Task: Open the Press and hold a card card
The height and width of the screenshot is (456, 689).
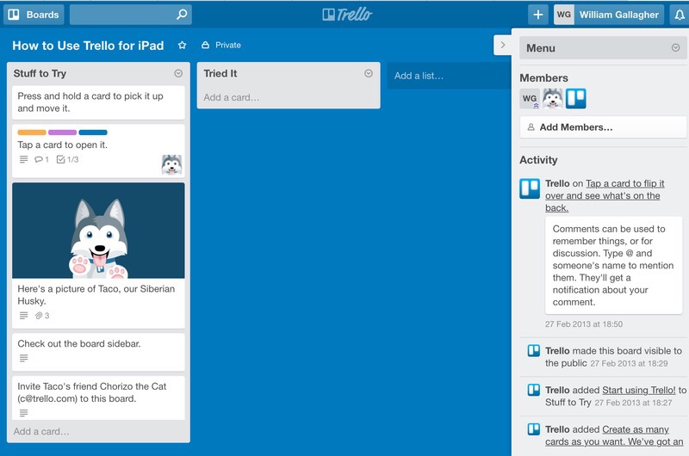Action: pos(98,102)
